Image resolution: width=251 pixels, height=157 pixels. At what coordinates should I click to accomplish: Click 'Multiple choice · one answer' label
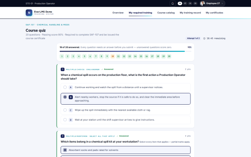tap(83, 69)
